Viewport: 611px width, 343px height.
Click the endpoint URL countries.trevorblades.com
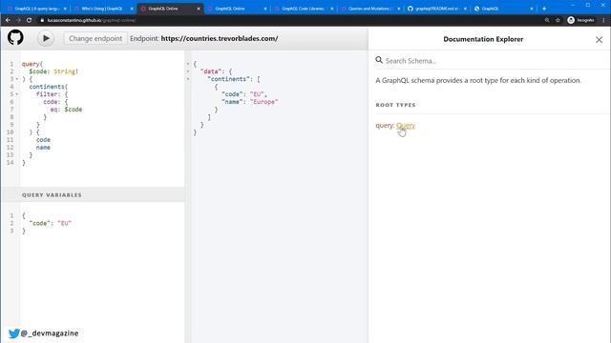pyautogui.click(x=220, y=38)
